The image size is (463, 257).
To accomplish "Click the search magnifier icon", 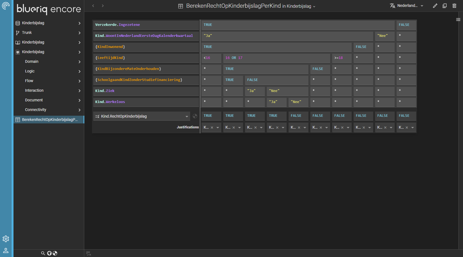I will 43,253.
